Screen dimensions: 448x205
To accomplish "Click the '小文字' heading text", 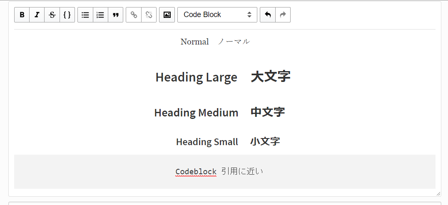I will pos(265,141).
